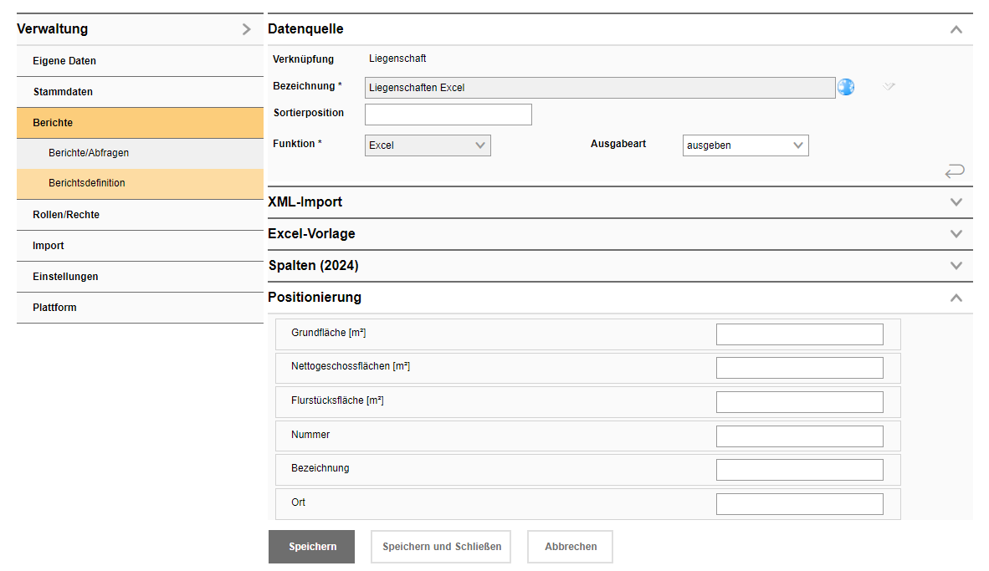Click the Speichern button
The height and width of the screenshot is (571, 989).
[312, 547]
